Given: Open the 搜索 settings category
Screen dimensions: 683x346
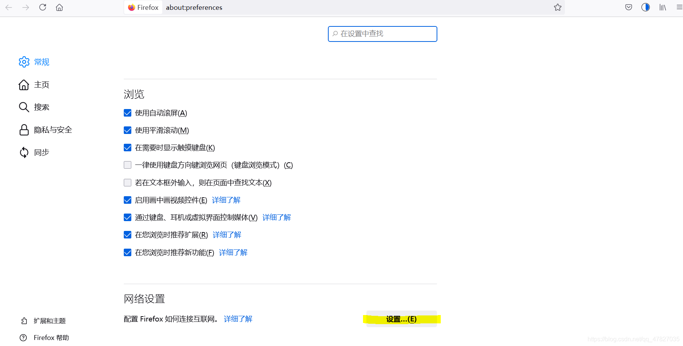Looking at the screenshot, I should tap(42, 107).
